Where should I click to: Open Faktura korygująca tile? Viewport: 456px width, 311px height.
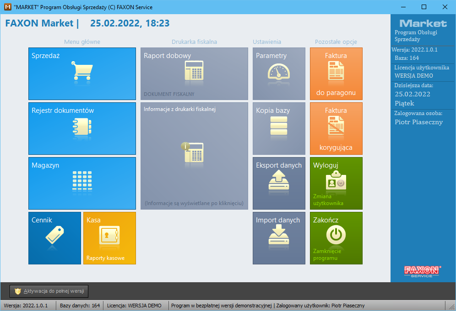point(336,128)
